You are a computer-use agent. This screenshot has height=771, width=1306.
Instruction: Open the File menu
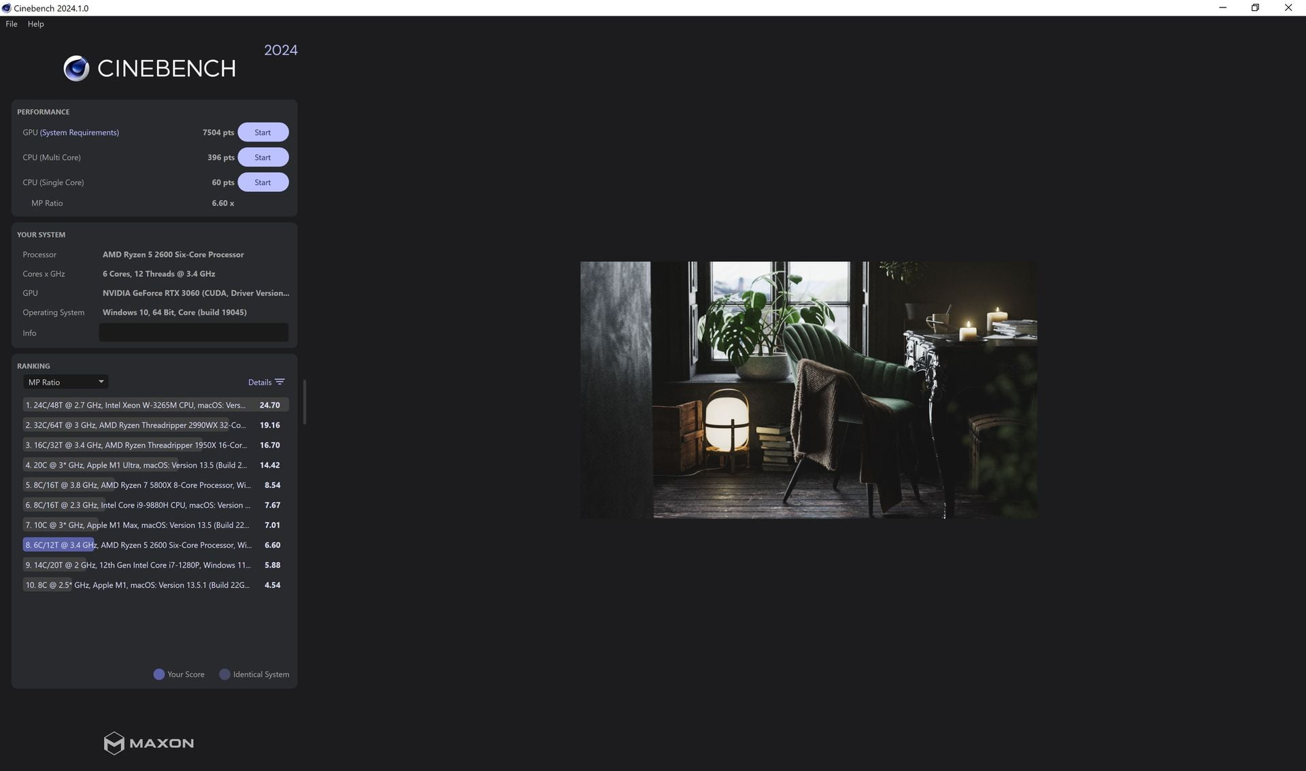(12, 24)
